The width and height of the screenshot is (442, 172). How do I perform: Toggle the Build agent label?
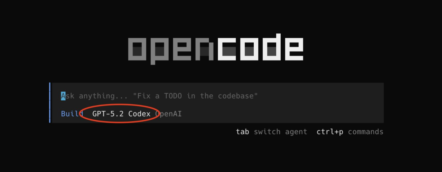click(72, 114)
